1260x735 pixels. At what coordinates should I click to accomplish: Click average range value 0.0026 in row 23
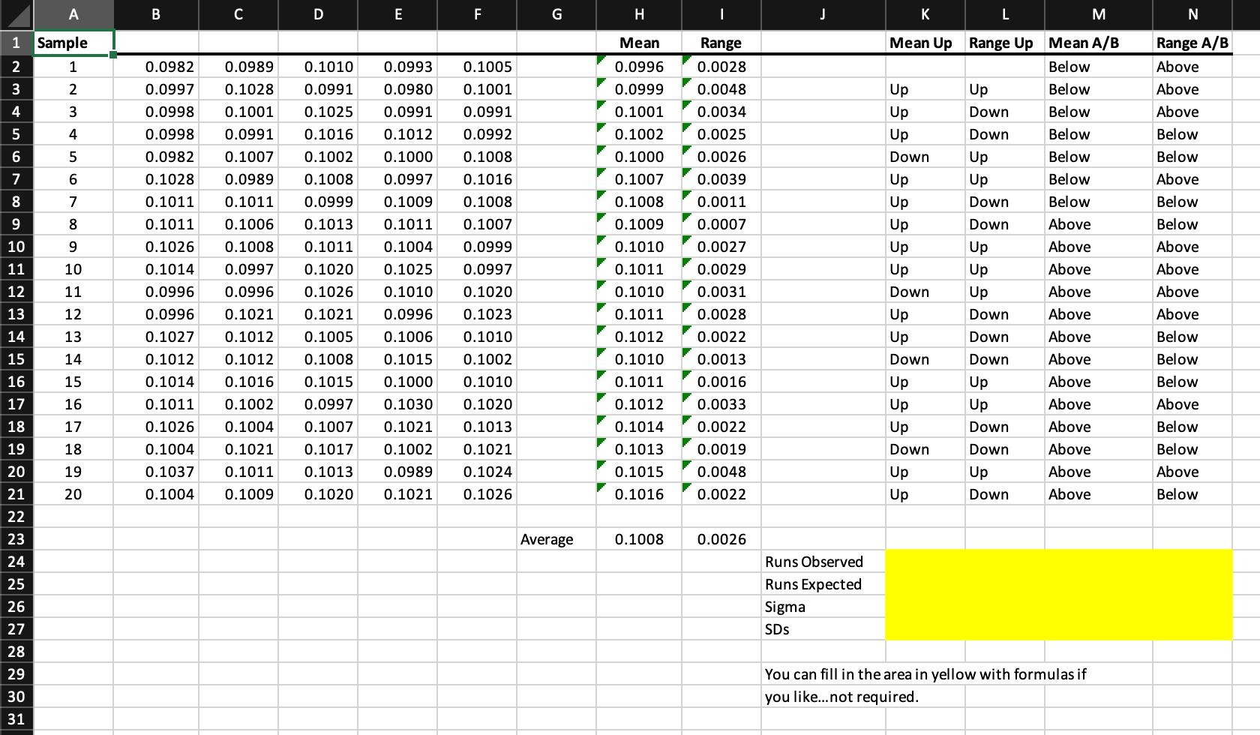pos(721,539)
